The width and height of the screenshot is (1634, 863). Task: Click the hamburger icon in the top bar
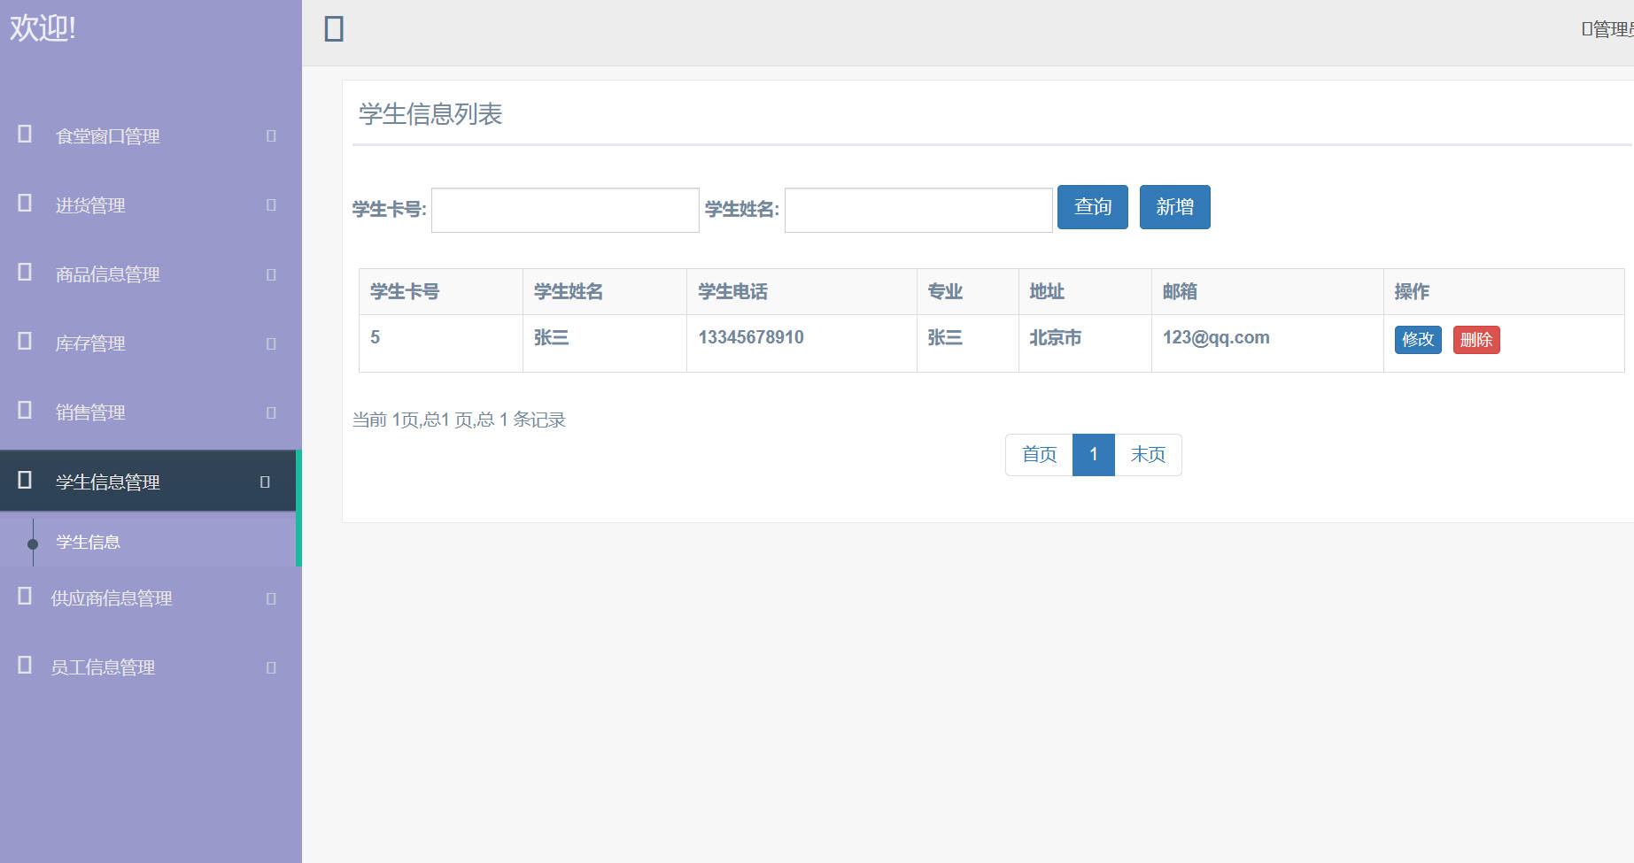tap(332, 29)
